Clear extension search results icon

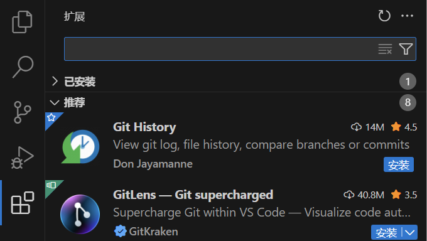tap(385, 49)
